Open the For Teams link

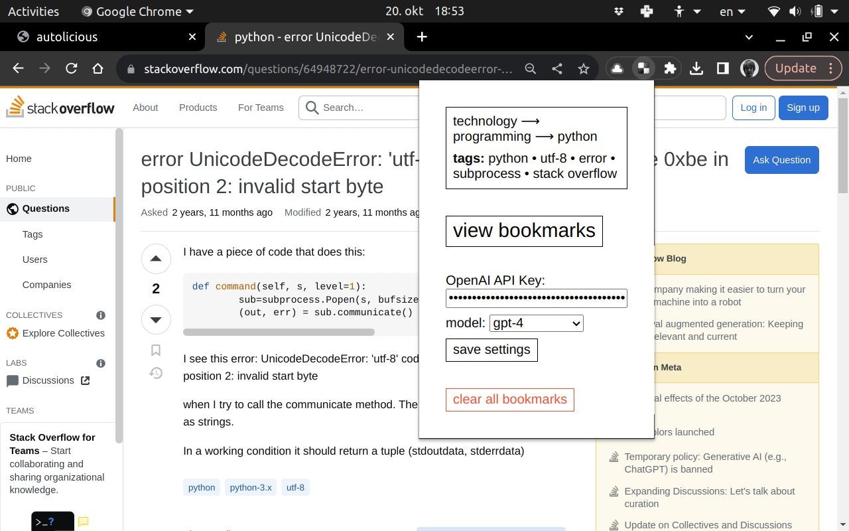click(261, 108)
